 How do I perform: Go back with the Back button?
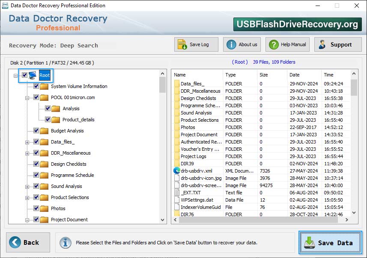click(28, 242)
